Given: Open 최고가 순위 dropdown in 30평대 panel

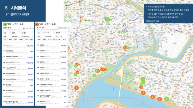Looking at the screenshot, I should [50, 36].
